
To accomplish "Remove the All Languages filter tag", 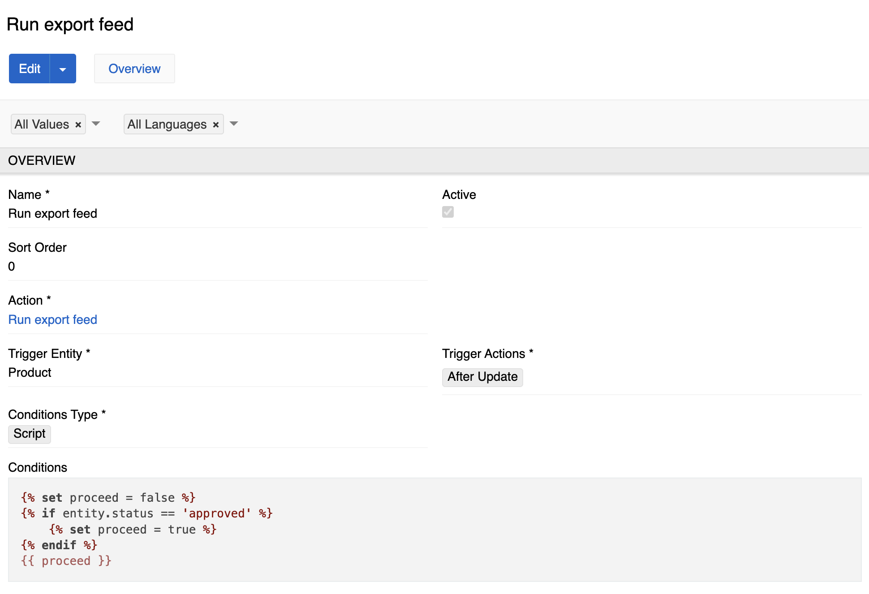I will [216, 125].
